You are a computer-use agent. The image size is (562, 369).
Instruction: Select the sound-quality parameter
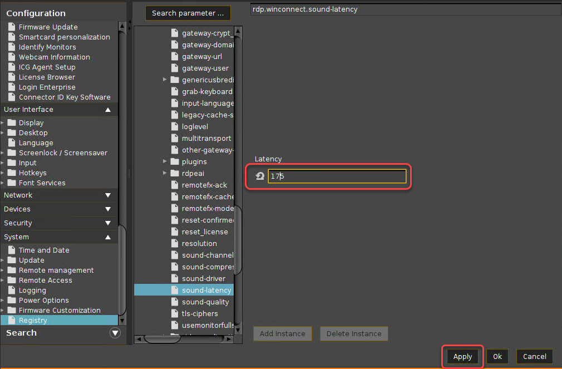[x=205, y=302]
